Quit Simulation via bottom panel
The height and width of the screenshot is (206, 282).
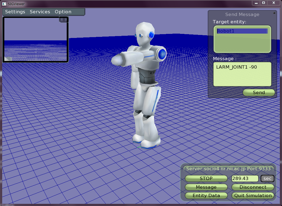coord(253,195)
